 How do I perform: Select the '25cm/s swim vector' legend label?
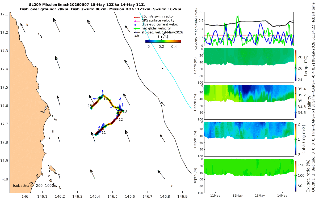click(x=158, y=16)
